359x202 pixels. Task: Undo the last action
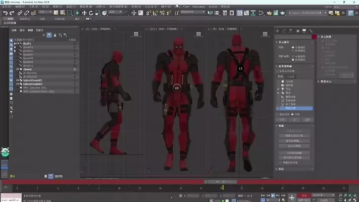pyautogui.click(x=5, y=13)
